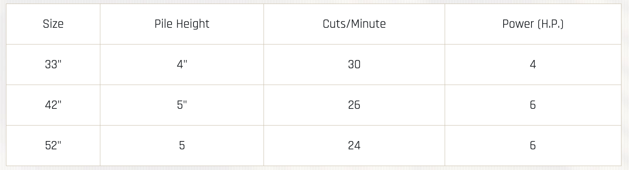Viewport: 629px width, 170px height.
Task: Click the Power (H.P.) column header
Action: [x=533, y=24]
